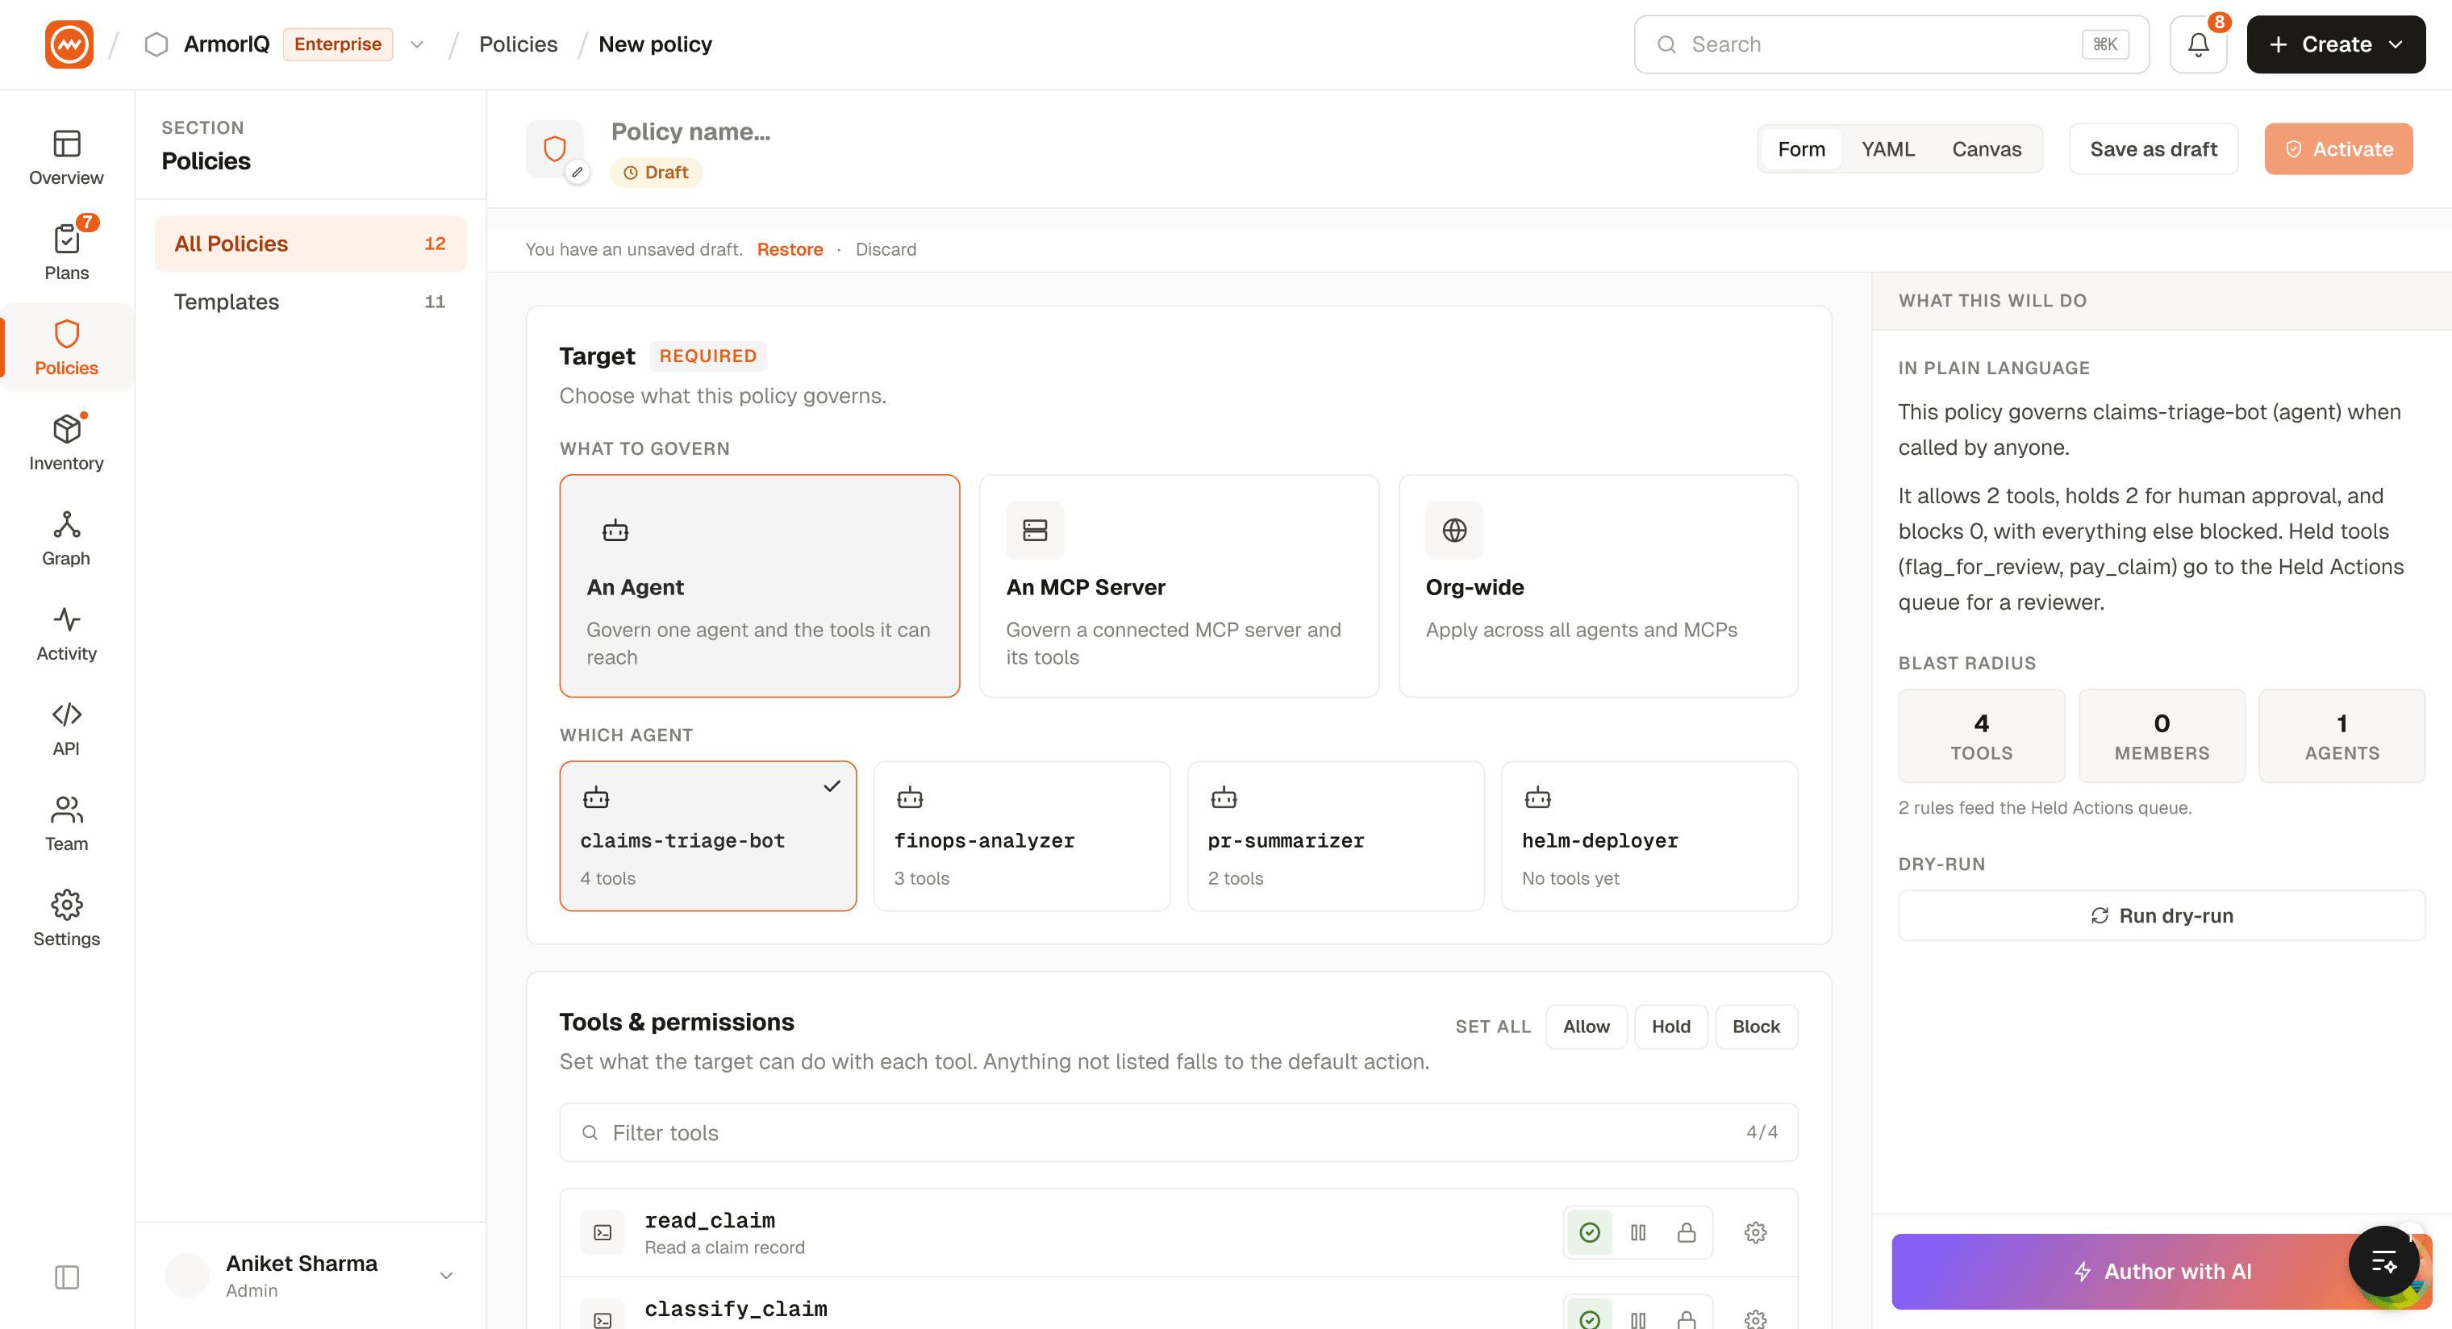Run the policy dry-run
Image resolution: width=2452 pixels, height=1329 pixels.
coord(2161,914)
